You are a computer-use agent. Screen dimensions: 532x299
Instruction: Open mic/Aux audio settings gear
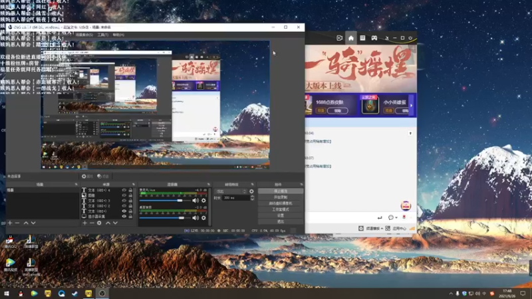[x=203, y=201]
